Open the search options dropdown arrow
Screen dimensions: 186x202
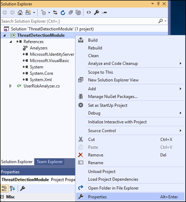point(165,21)
